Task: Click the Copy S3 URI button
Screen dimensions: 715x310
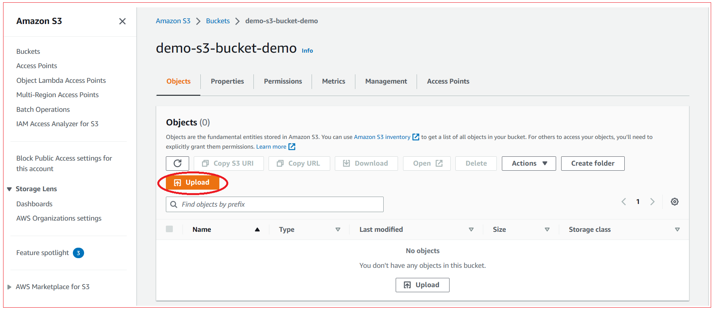Action: tap(229, 163)
